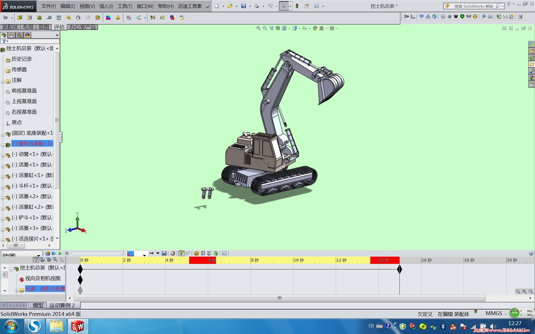Save the animation with the disk icon
535x334 pixels.
[164, 253]
